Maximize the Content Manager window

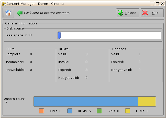tap(157, 4)
